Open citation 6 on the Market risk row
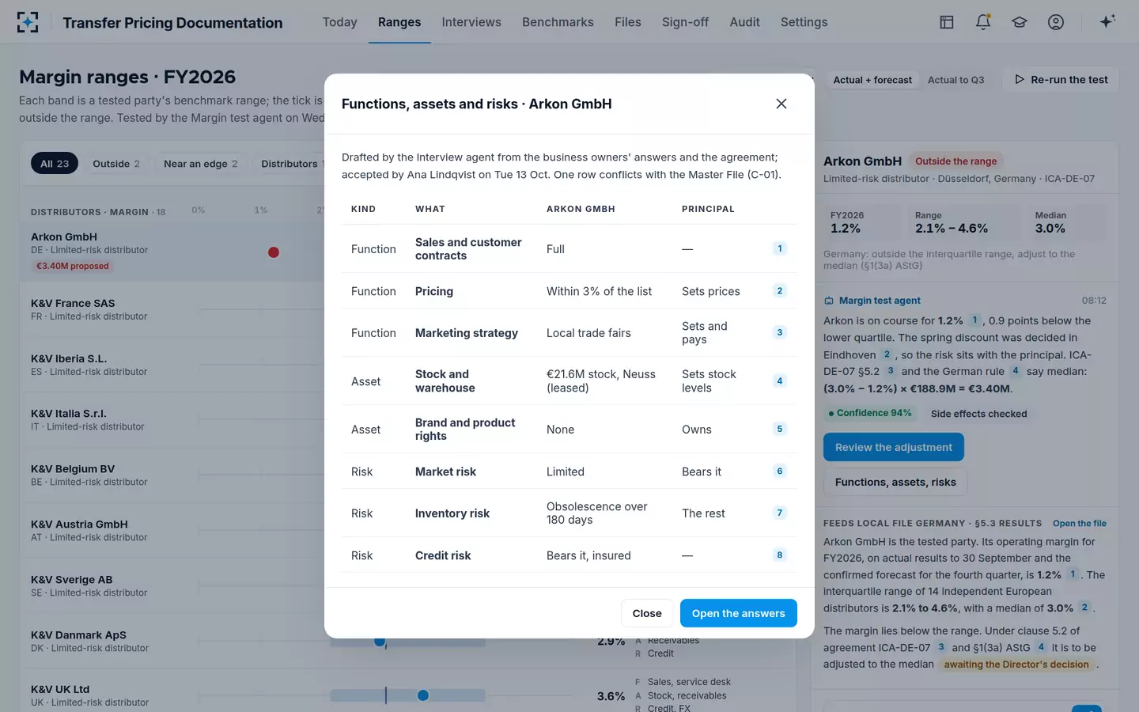Viewport: 1139px width, 712px height. [x=780, y=471]
